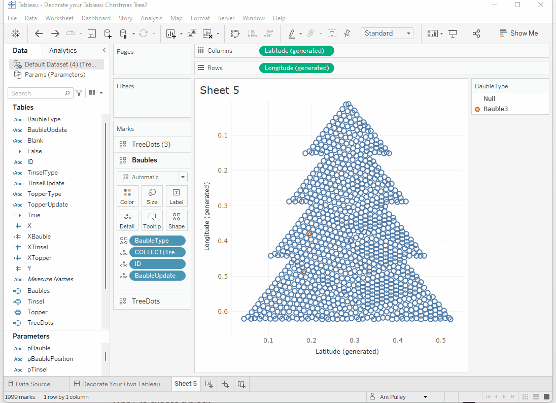Click the Show Me button
This screenshot has height=403, width=556.
point(518,33)
